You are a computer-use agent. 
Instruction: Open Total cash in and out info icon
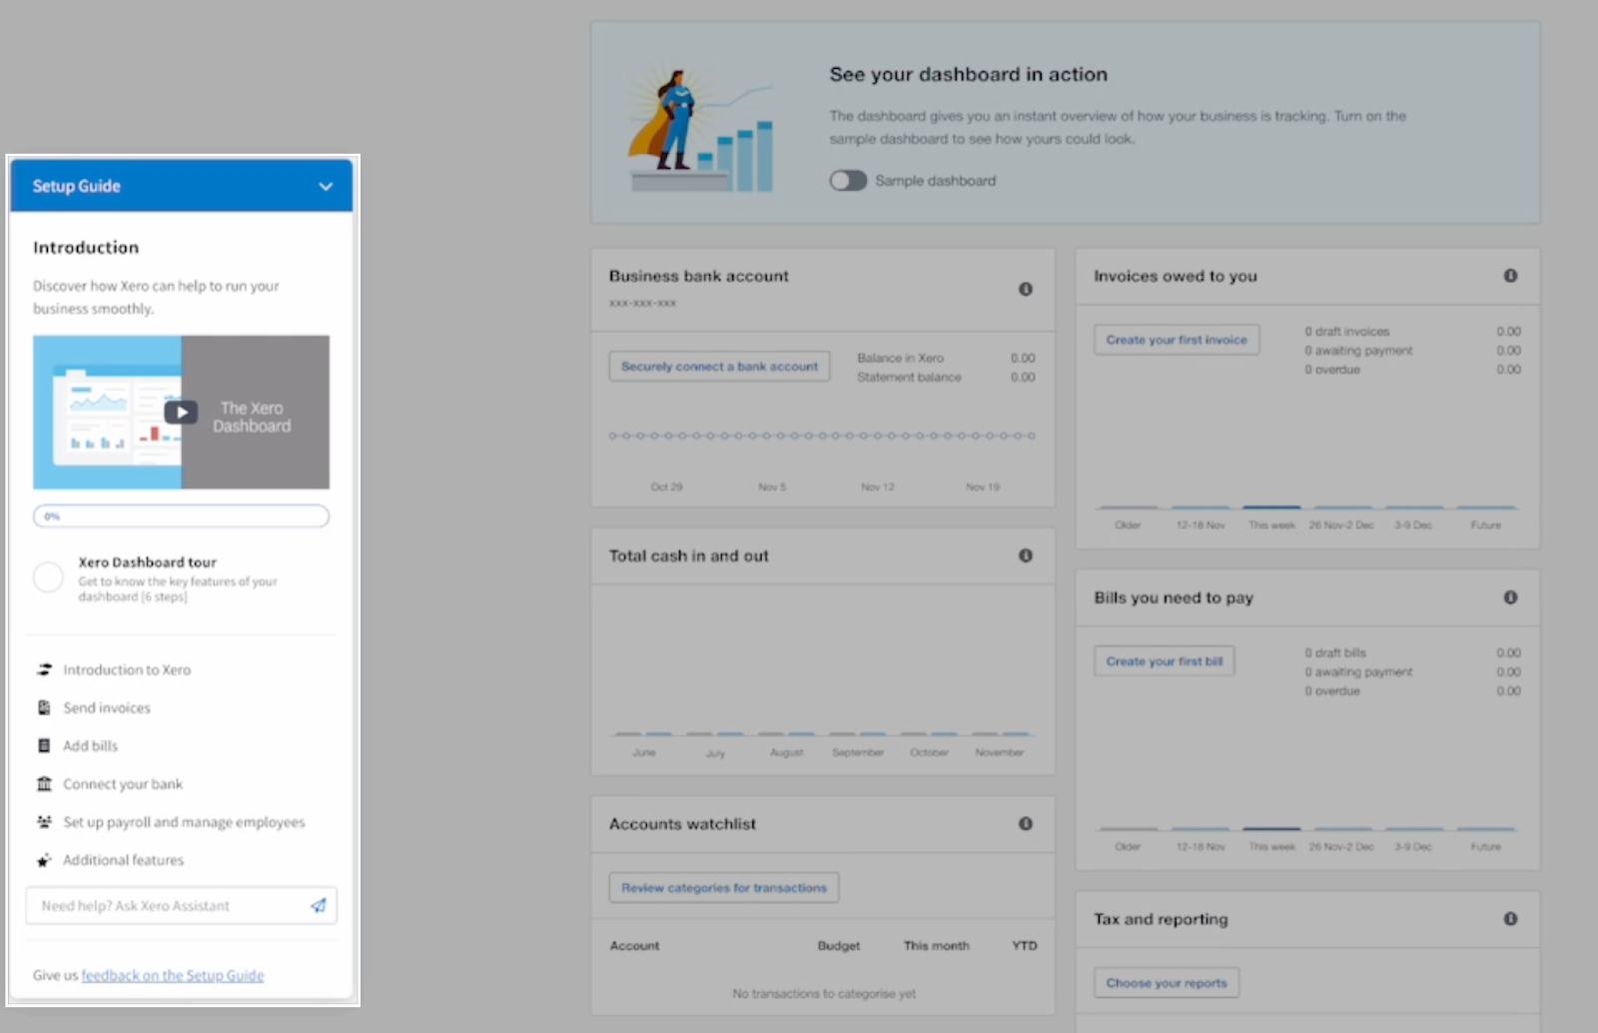click(x=1026, y=555)
